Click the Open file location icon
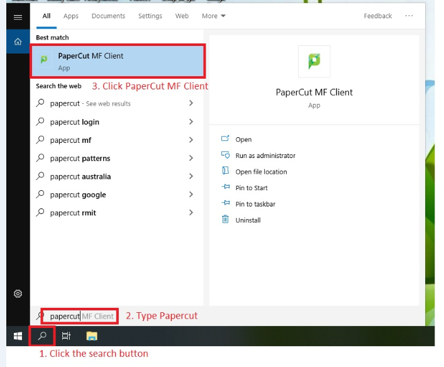This screenshot has height=367, width=444. point(225,171)
